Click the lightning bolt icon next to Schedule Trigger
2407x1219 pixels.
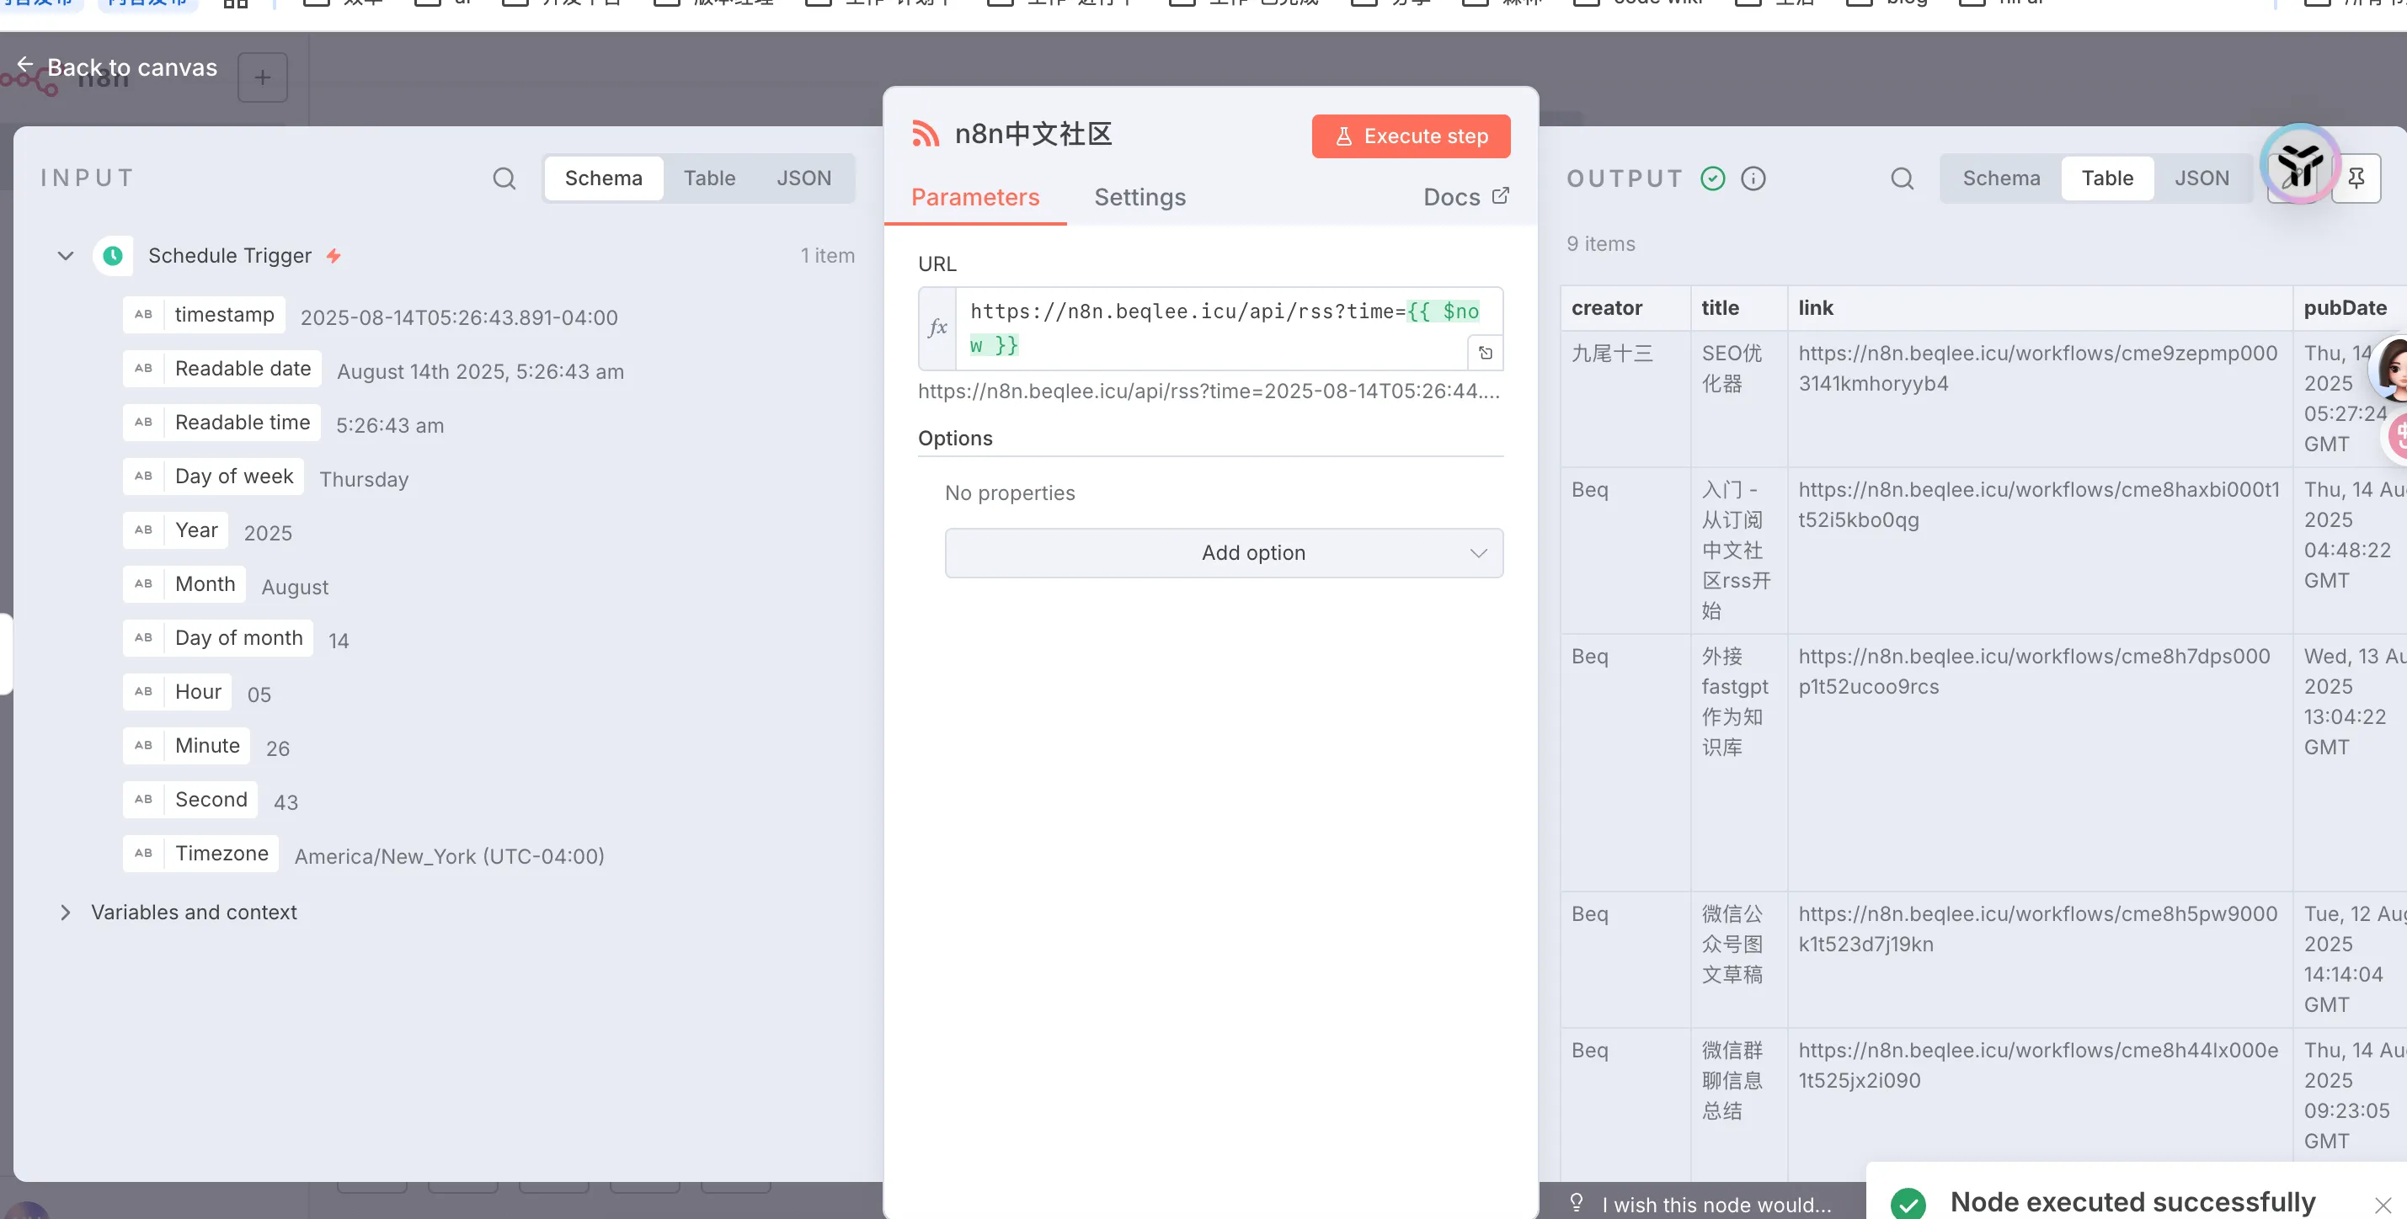(x=334, y=256)
